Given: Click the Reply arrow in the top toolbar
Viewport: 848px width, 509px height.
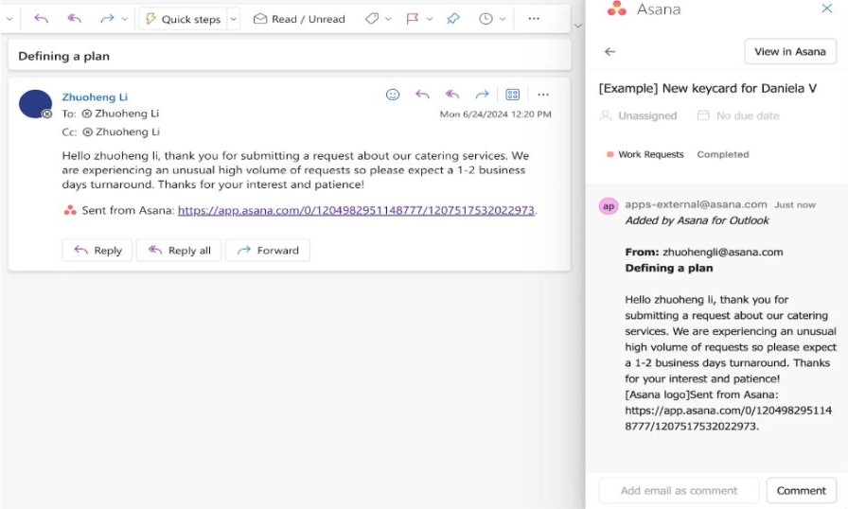Looking at the screenshot, I should click(x=41, y=19).
